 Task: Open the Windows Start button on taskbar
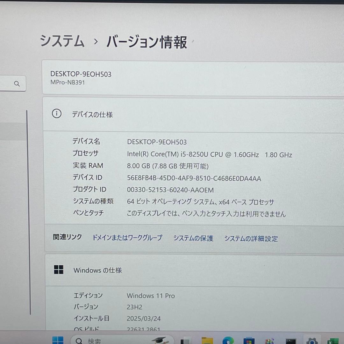click(58, 340)
